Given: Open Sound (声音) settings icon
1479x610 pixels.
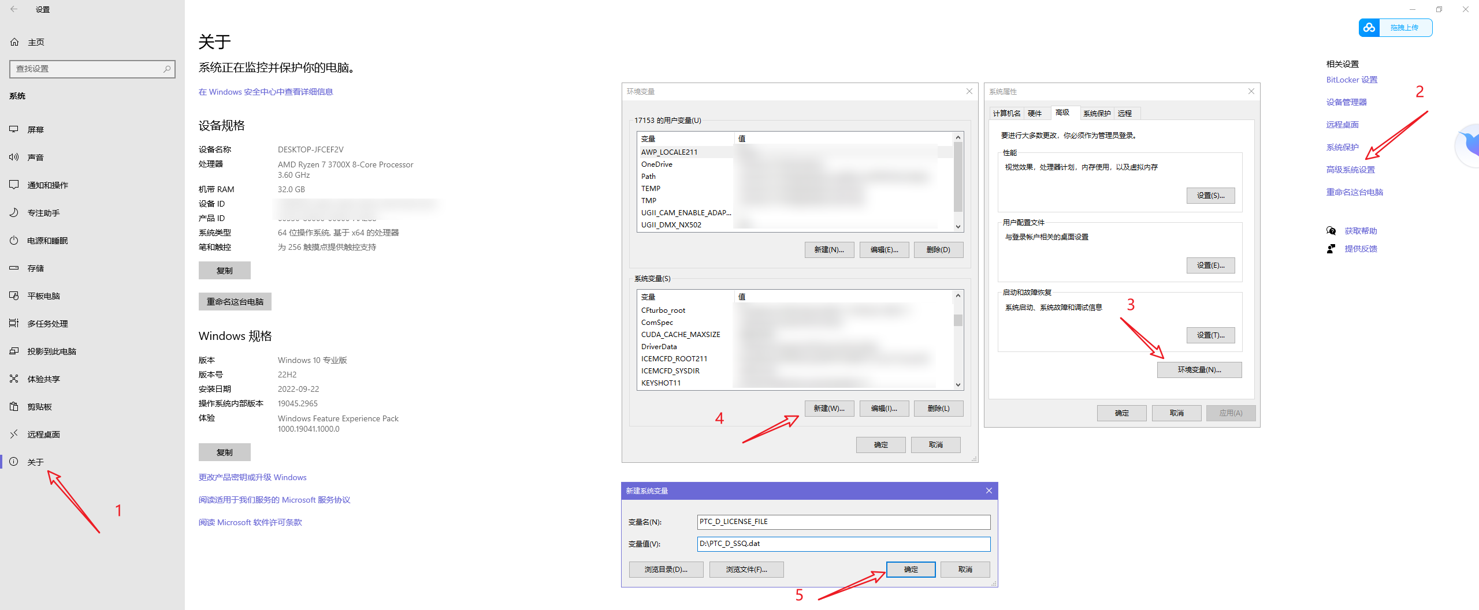Looking at the screenshot, I should coord(14,158).
